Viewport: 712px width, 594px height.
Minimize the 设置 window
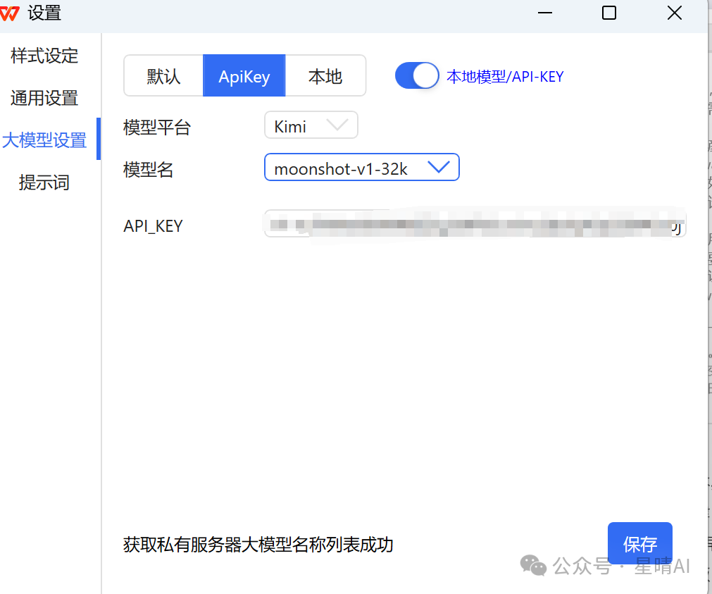pyautogui.click(x=545, y=13)
